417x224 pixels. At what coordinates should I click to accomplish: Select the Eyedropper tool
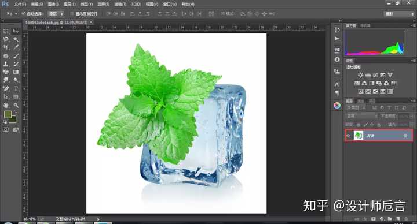coord(16,47)
